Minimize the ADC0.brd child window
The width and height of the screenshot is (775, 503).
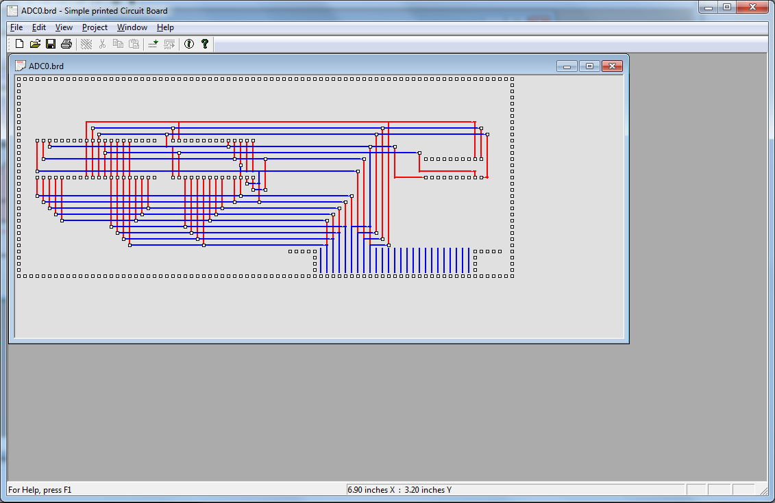pos(567,66)
